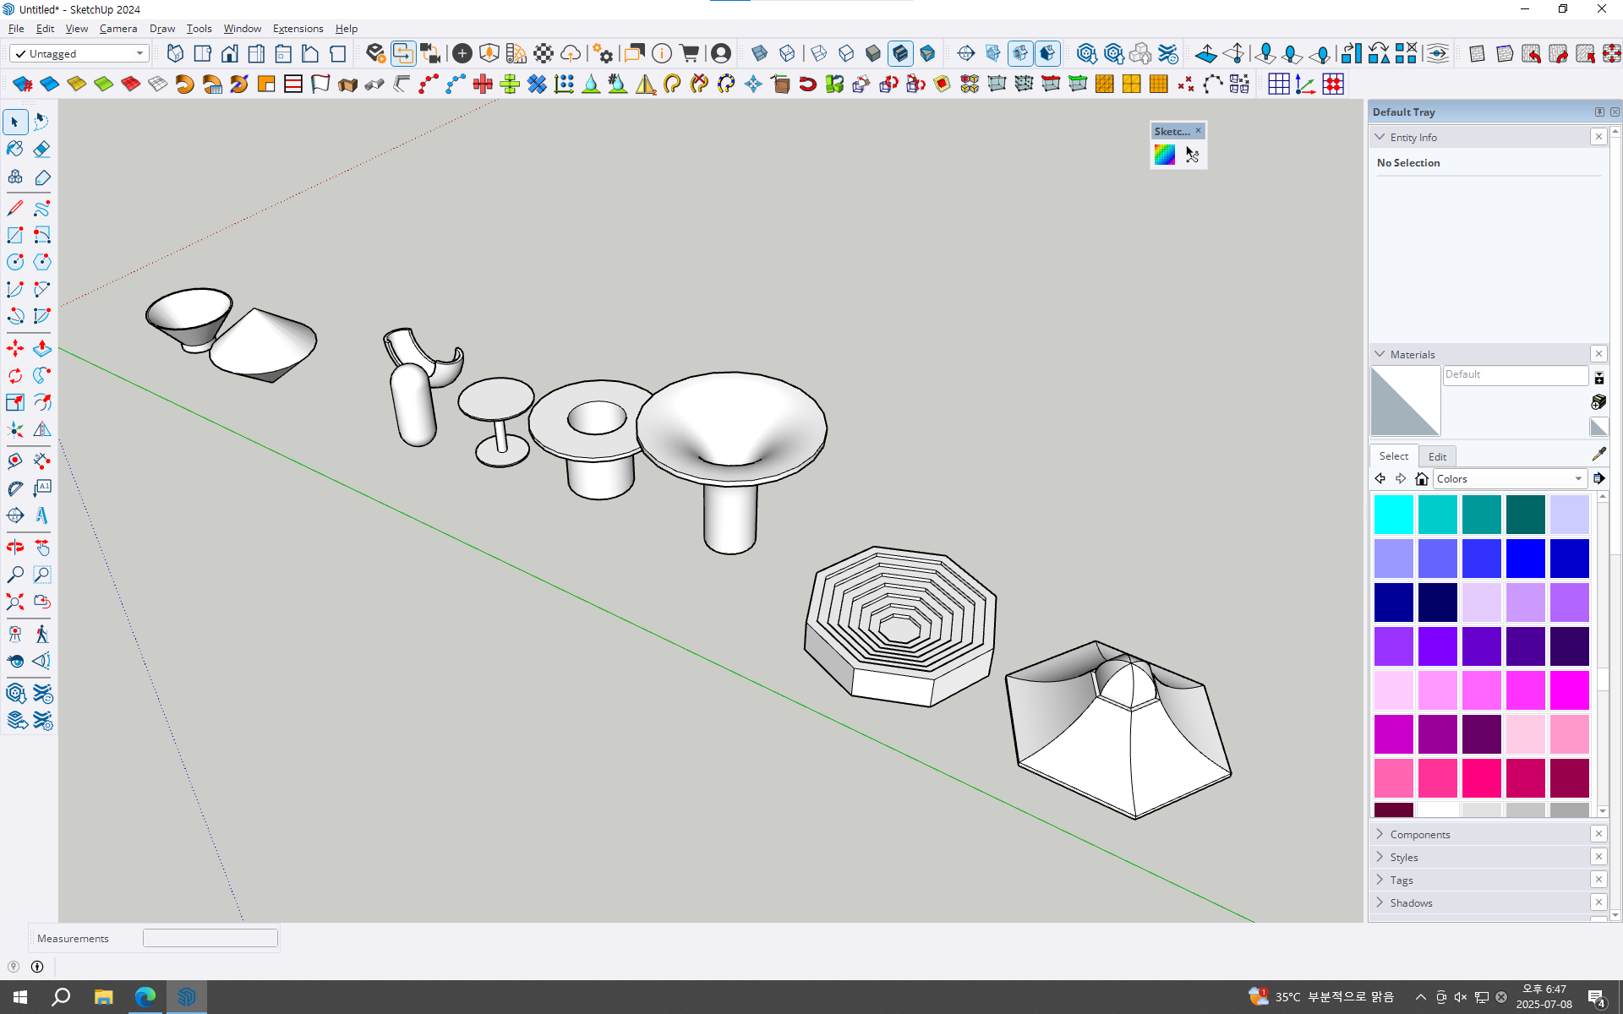
Task: Select the Paint Bucket tool
Action: click(15, 150)
